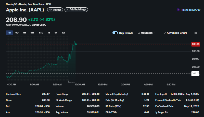Select the 1Y range tab
The image size is (204, 117).
click(x=49, y=33)
